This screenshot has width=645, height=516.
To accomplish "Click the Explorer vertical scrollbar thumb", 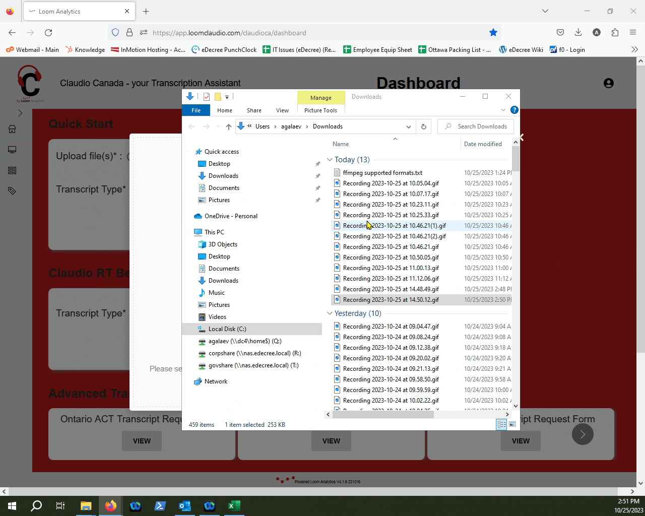I will point(515,159).
